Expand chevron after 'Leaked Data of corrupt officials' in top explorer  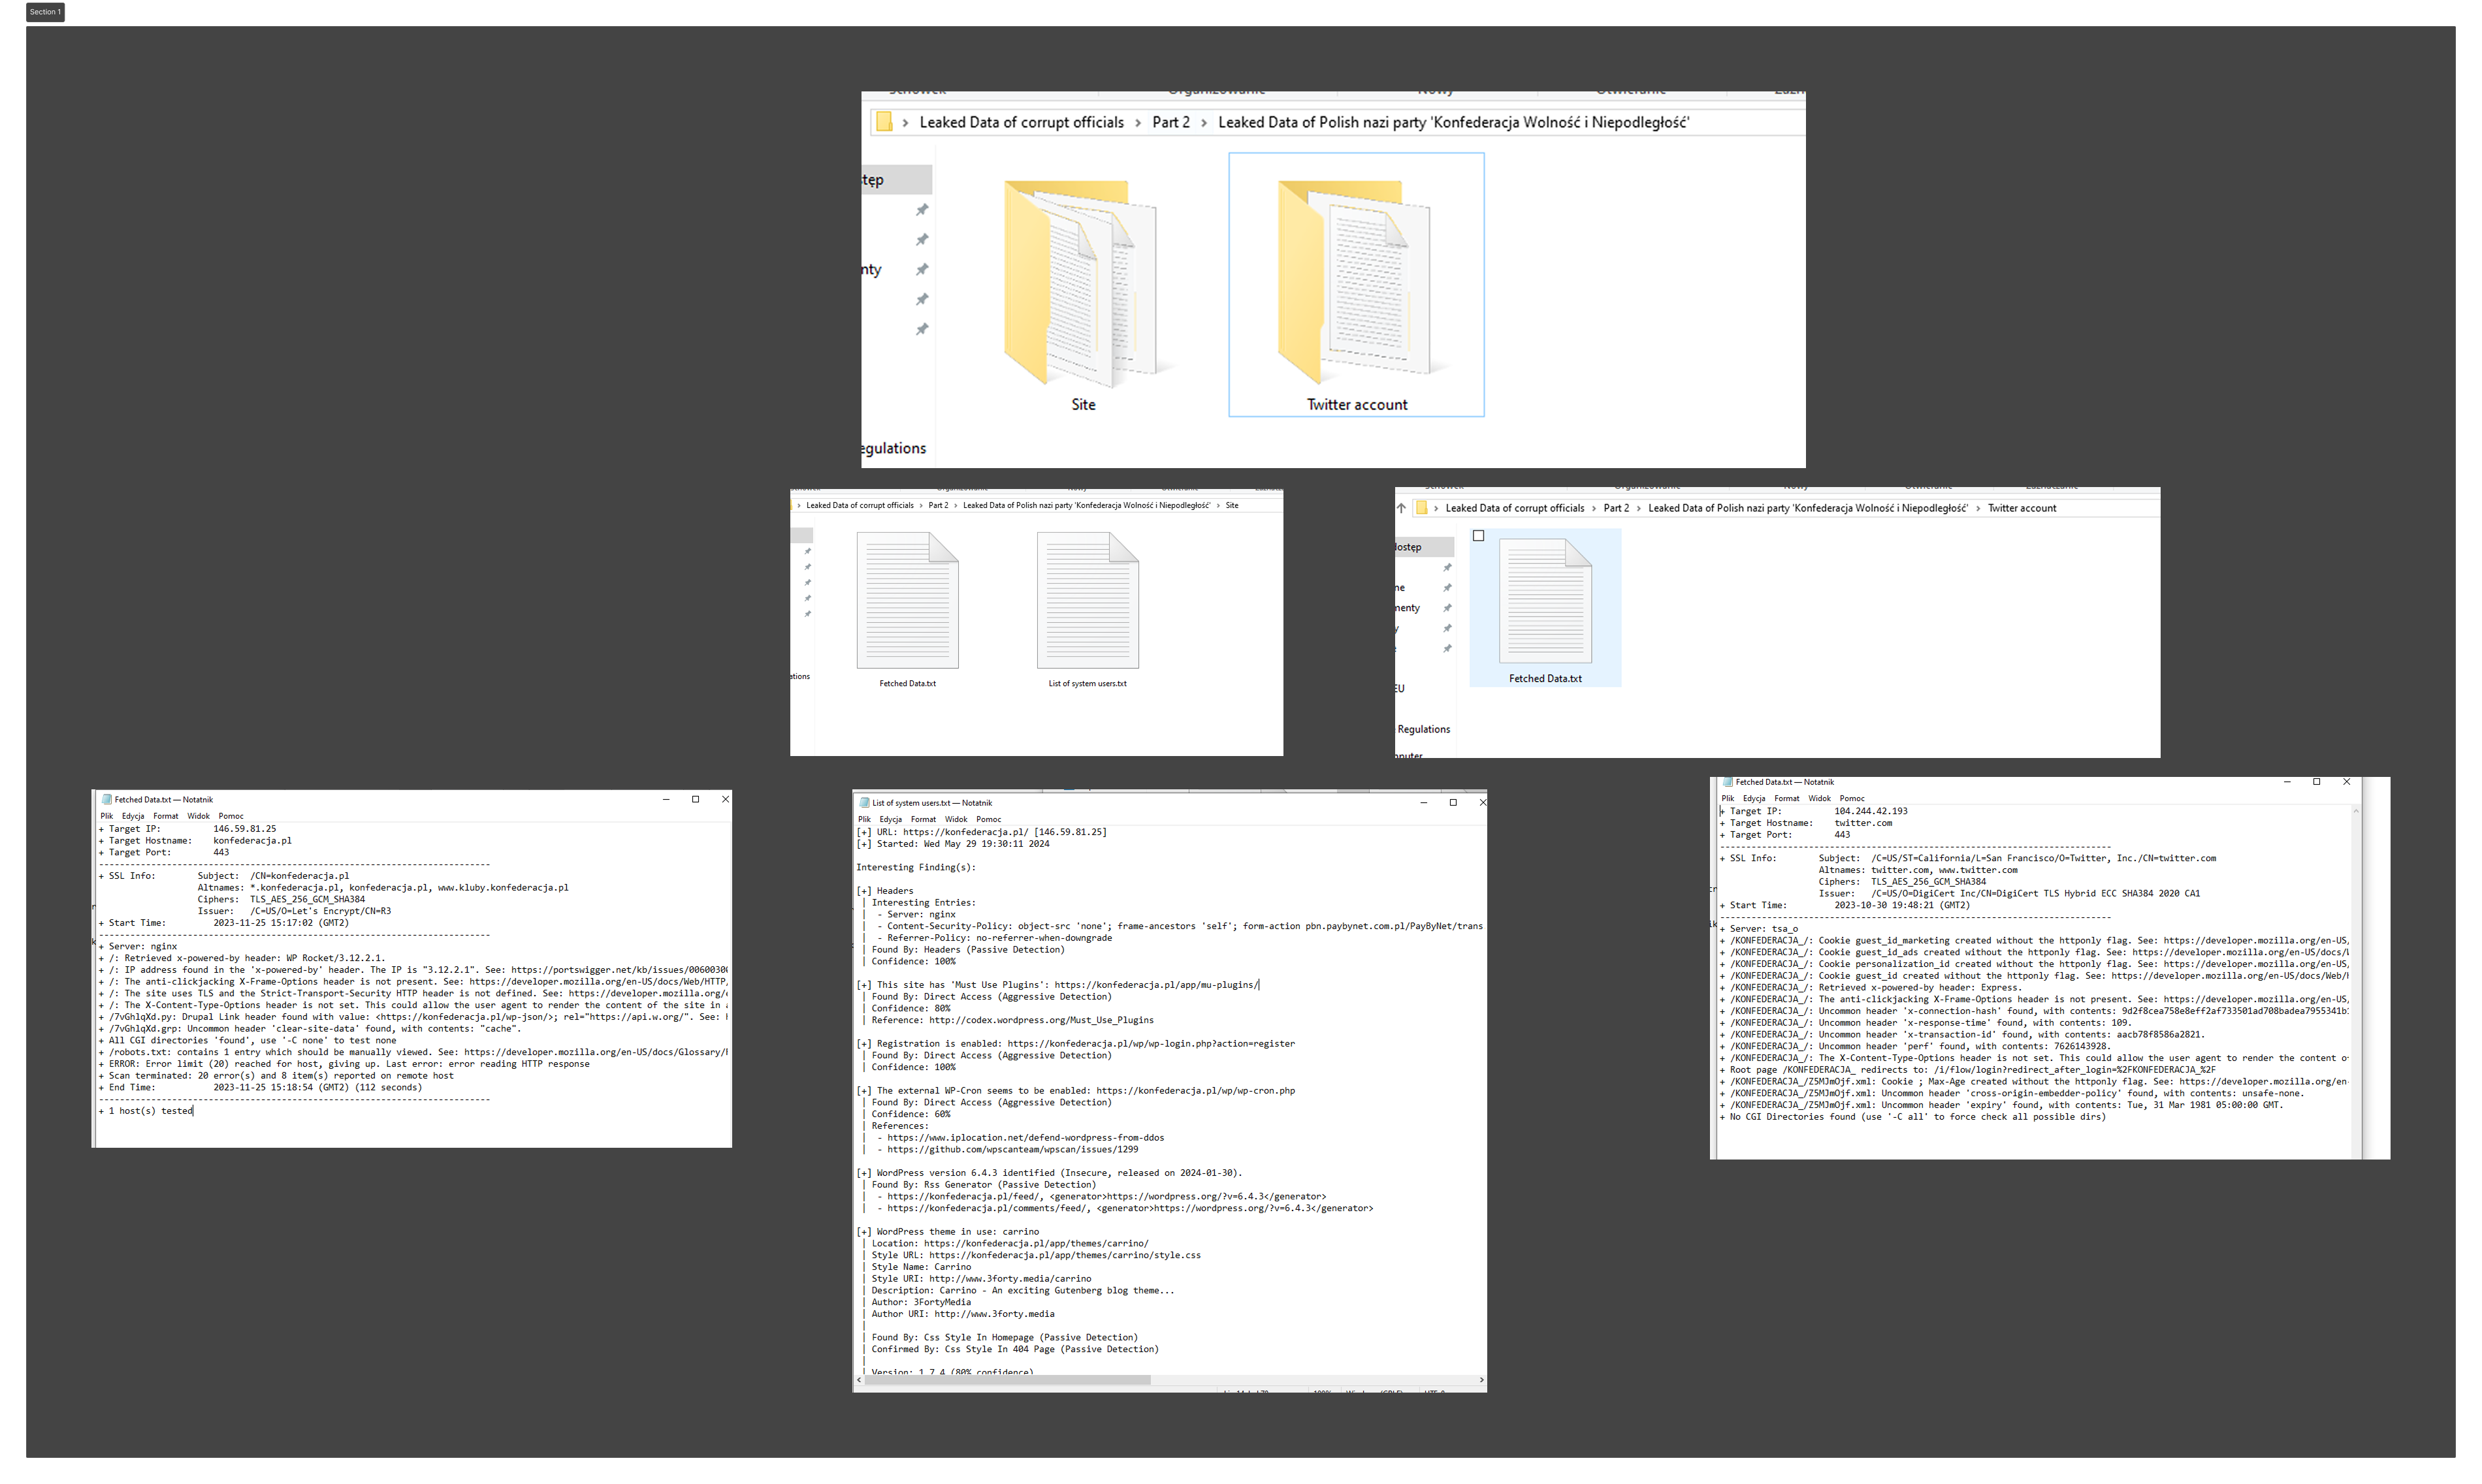coord(1137,123)
